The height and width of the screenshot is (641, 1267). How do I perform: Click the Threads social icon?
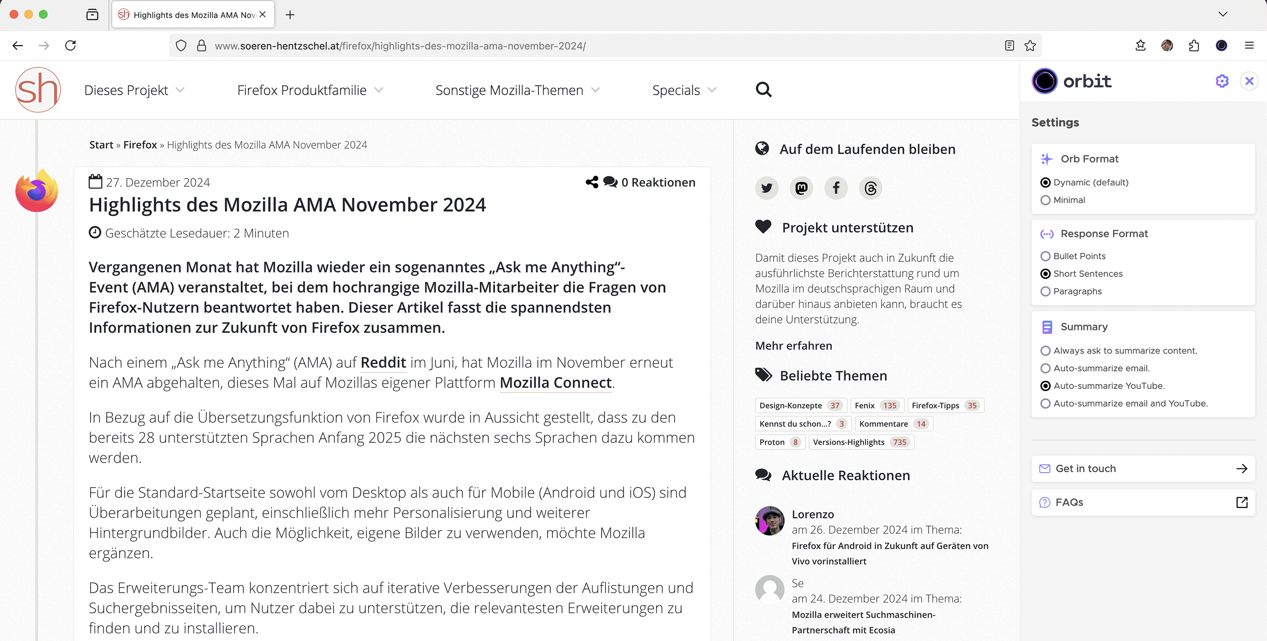pyautogui.click(x=870, y=188)
